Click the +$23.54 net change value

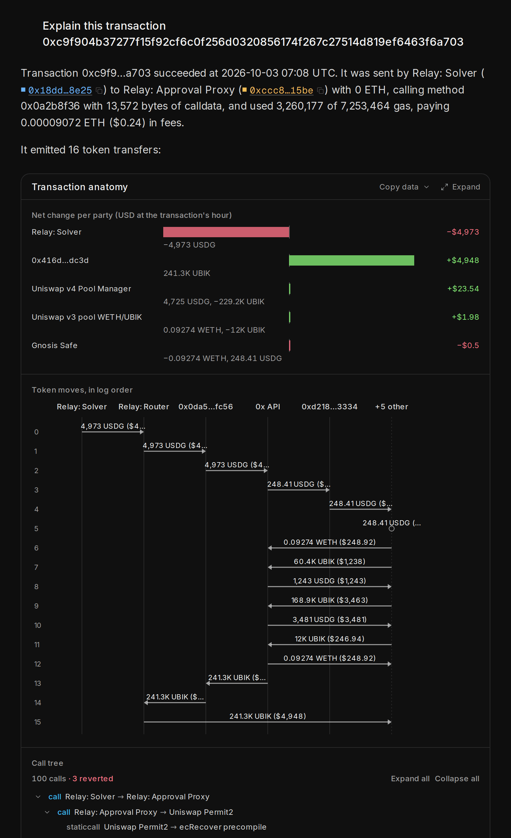point(463,289)
